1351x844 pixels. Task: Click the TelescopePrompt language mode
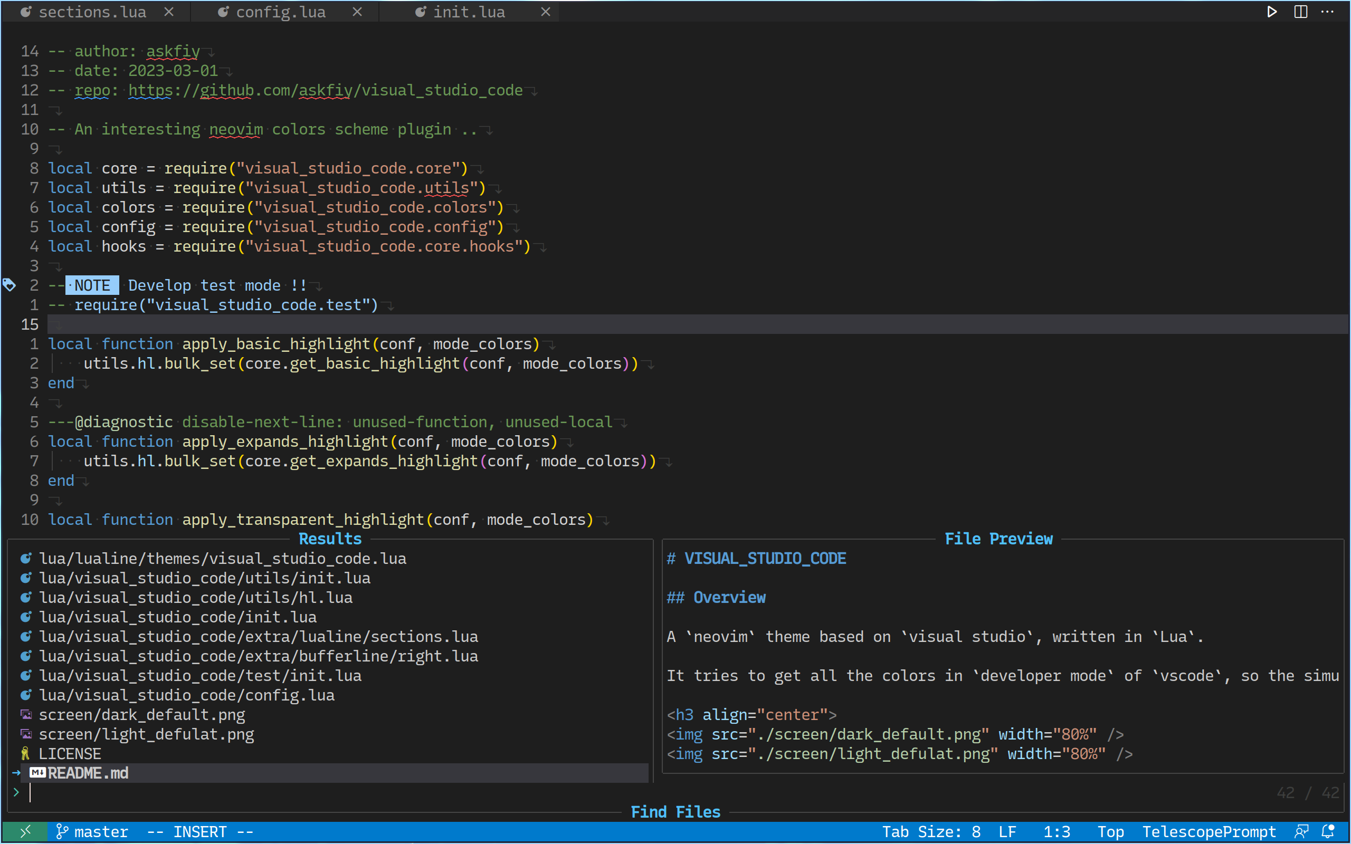point(1209,832)
